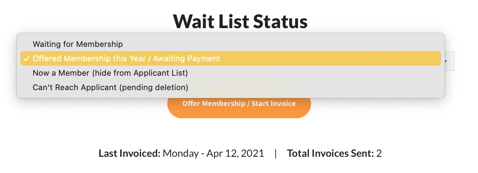Pick "Can't Reach Applicant (pending deletion)" status
478x173 pixels.
[110, 87]
